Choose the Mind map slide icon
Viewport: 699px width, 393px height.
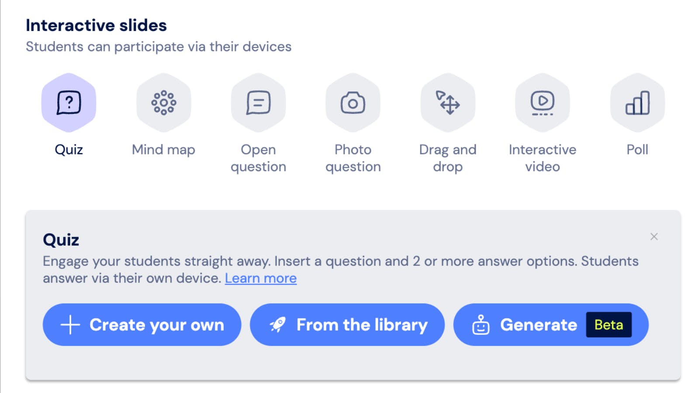click(x=163, y=103)
